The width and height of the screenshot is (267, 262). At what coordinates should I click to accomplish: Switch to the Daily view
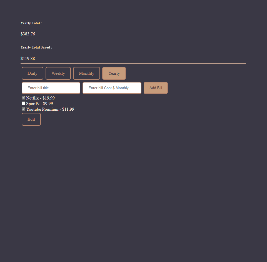click(x=32, y=73)
